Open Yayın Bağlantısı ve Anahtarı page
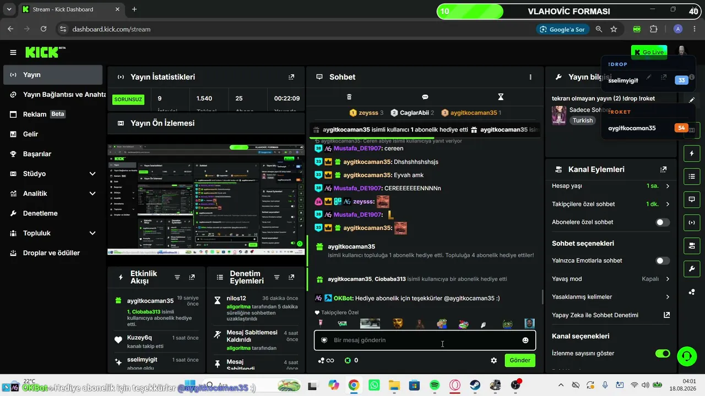This screenshot has height=396, width=705. [53, 95]
